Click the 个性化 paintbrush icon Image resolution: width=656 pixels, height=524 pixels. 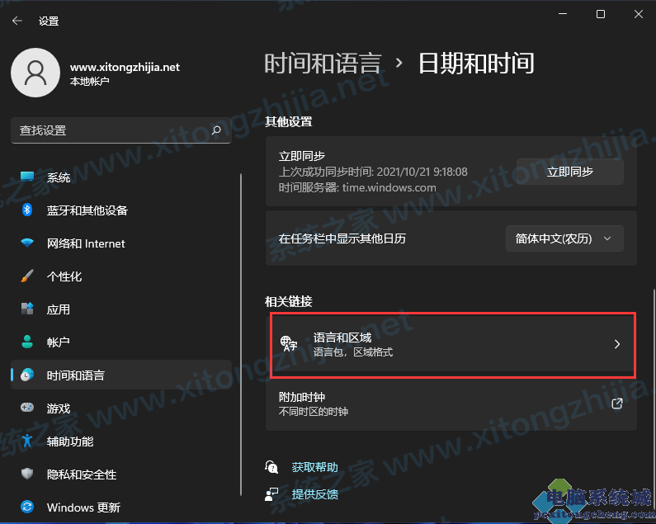[27, 276]
